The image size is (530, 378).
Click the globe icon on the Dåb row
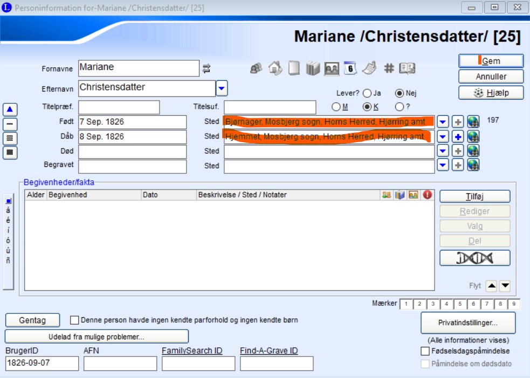tap(473, 136)
